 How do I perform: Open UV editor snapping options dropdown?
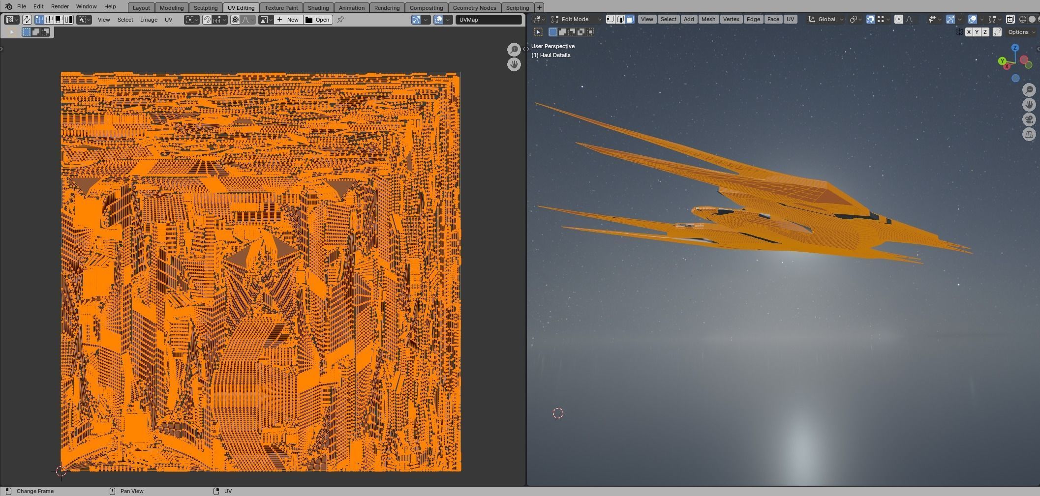[219, 20]
